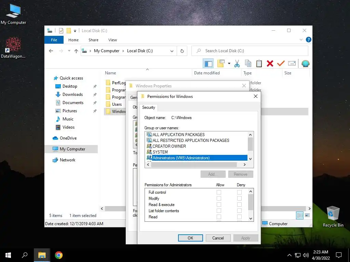Select the Users folder
The width and height of the screenshot is (350, 262).
117,104
